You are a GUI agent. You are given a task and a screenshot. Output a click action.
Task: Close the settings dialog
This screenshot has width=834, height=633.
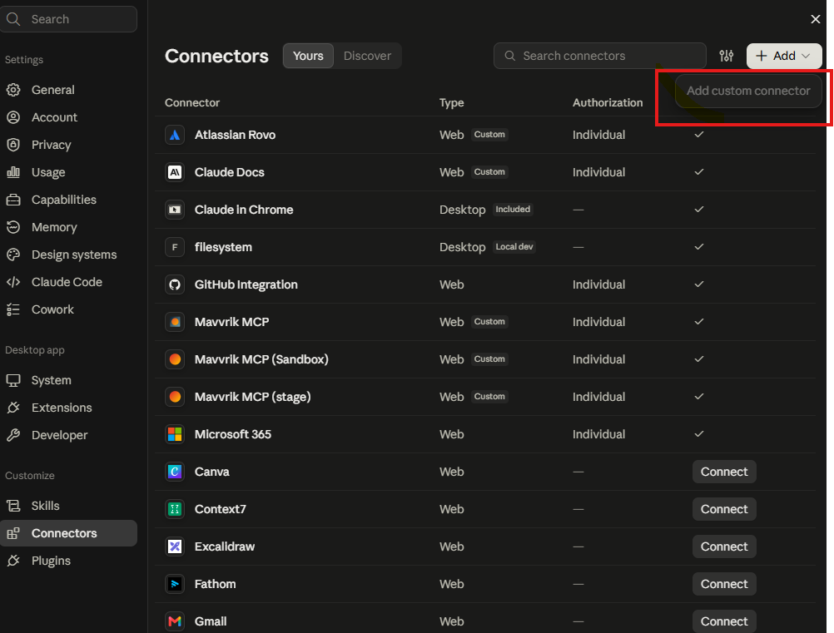tap(816, 19)
